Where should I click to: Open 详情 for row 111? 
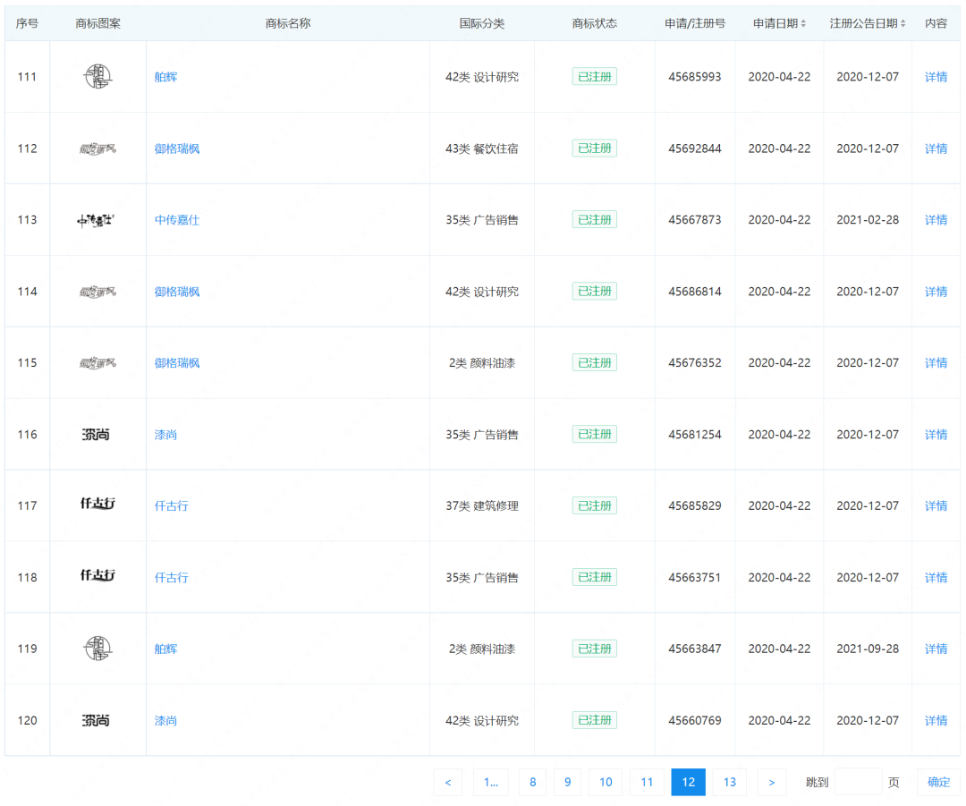[x=936, y=77]
